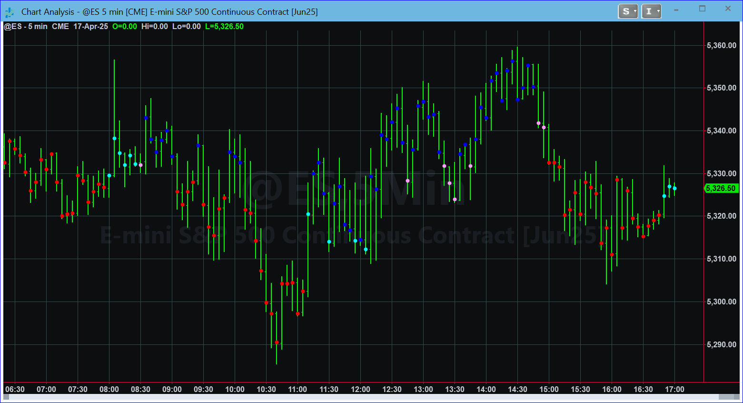743x403 pixels.
Task: Click the 15:00 time axis label
Action: (x=549, y=389)
